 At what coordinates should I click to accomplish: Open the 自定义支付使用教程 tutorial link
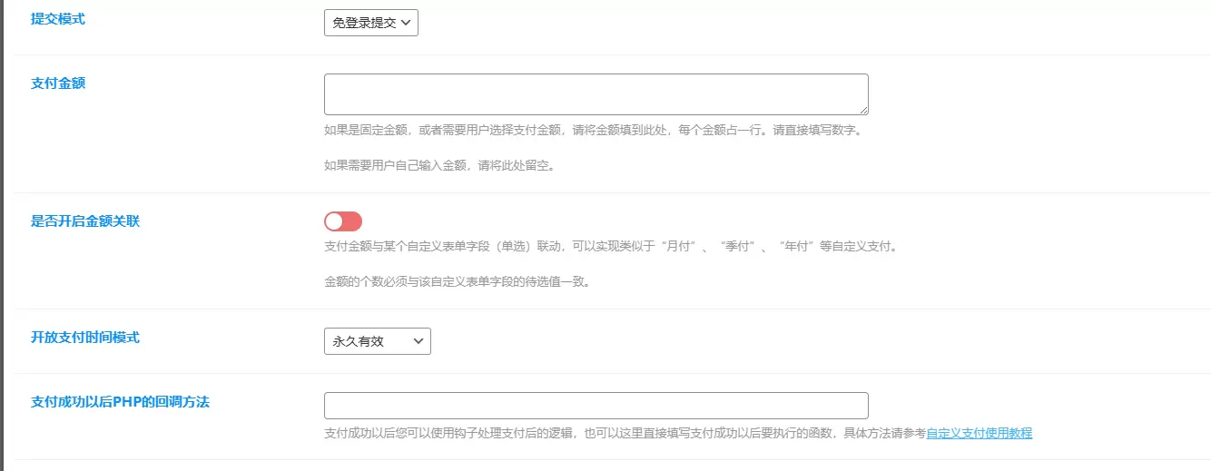(979, 433)
